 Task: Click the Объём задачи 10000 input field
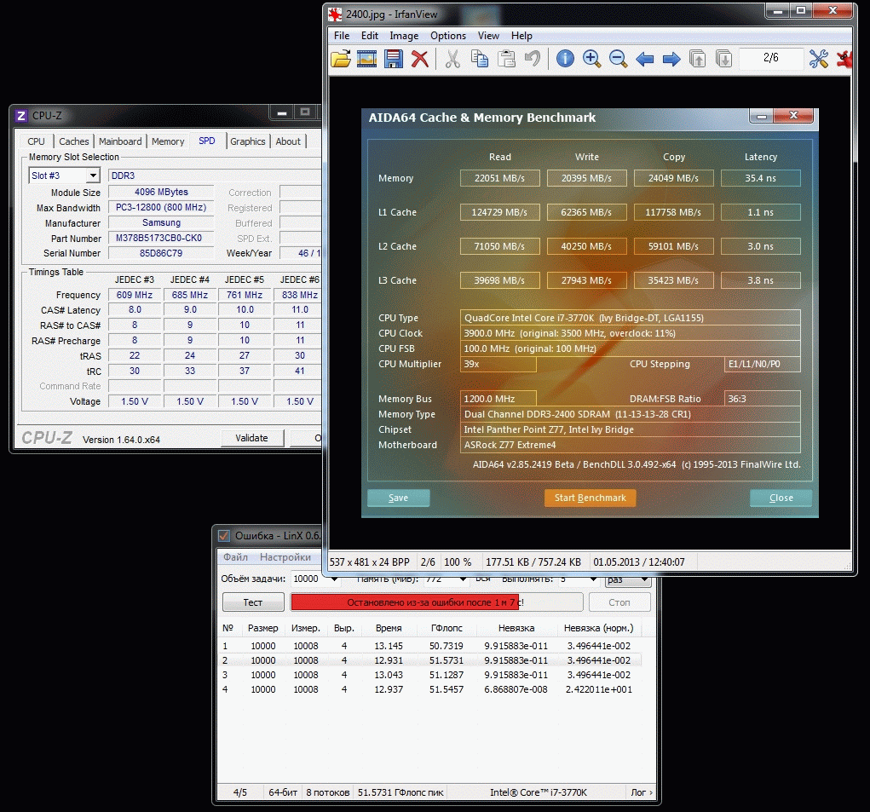click(309, 579)
